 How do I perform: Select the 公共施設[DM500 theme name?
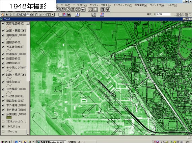coord(16,89)
